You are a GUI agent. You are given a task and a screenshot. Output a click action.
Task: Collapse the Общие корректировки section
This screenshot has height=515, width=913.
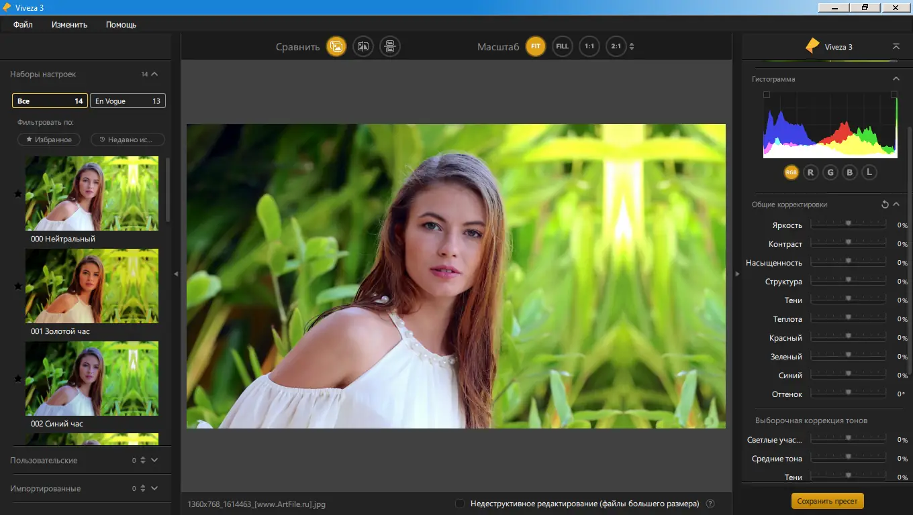[x=896, y=205]
